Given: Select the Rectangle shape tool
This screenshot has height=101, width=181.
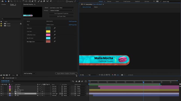Looking at the screenshot, I should tap(30, 1).
